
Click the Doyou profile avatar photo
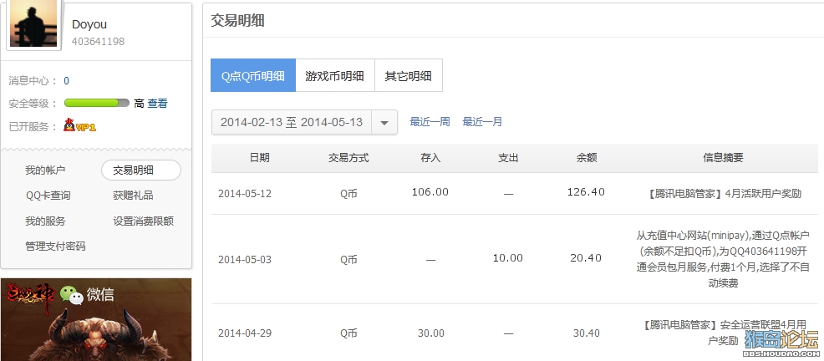[33, 23]
